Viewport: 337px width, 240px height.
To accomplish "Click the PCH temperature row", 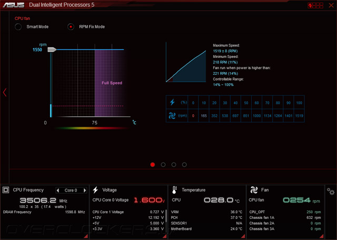I will click(x=206, y=218).
